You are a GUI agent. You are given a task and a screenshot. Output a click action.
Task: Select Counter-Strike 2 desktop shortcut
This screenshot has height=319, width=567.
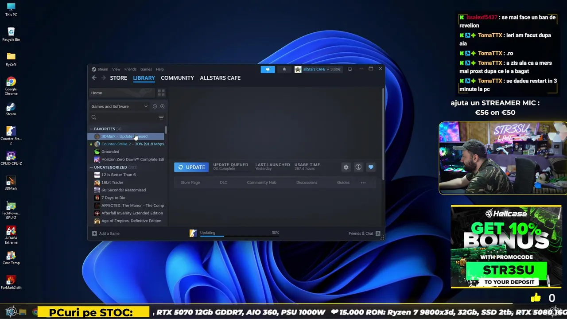(11, 136)
